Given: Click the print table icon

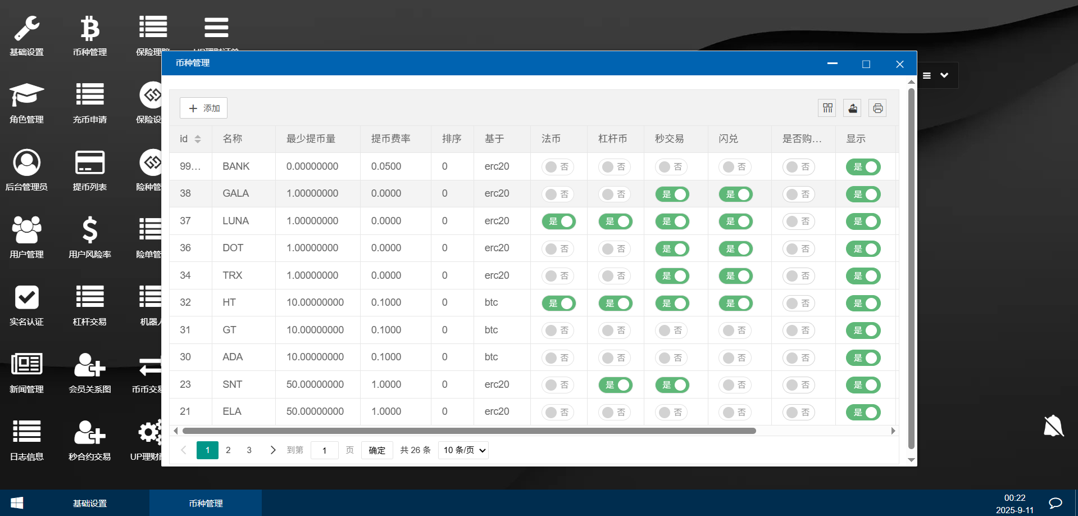Looking at the screenshot, I should tap(877, 108).
